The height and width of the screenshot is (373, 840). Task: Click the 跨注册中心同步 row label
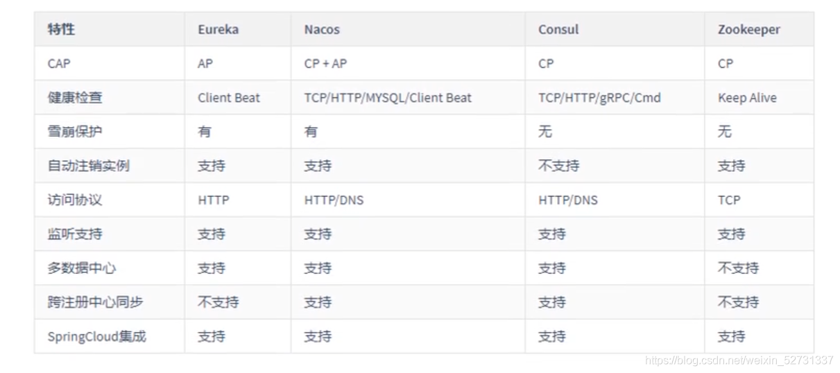(x=95, y=302)
